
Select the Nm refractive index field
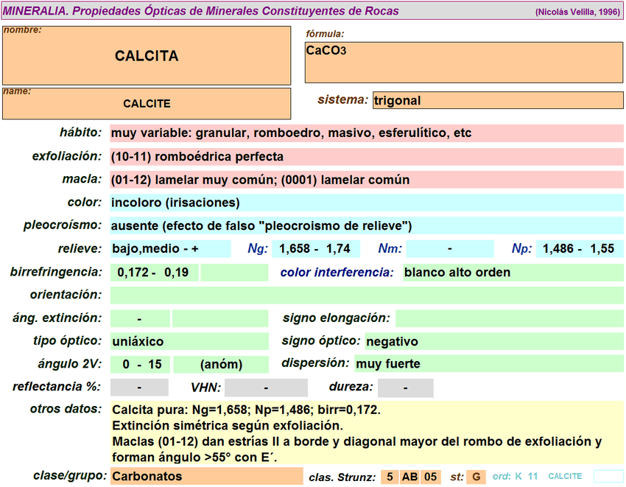pyautogui.click(x=449, y=249)
